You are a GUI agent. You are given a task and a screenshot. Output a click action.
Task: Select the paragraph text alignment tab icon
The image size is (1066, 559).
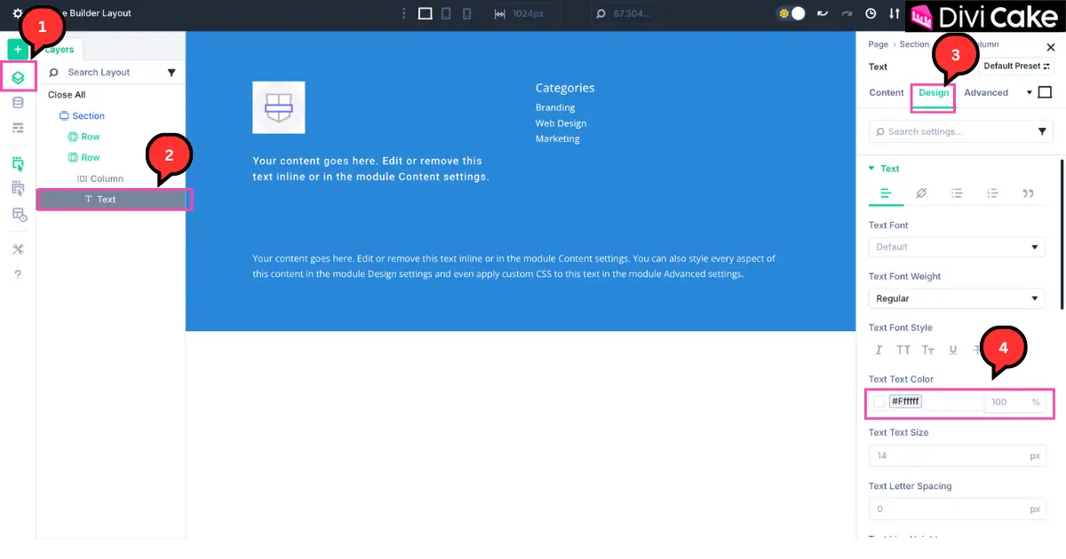click(886, 193)
